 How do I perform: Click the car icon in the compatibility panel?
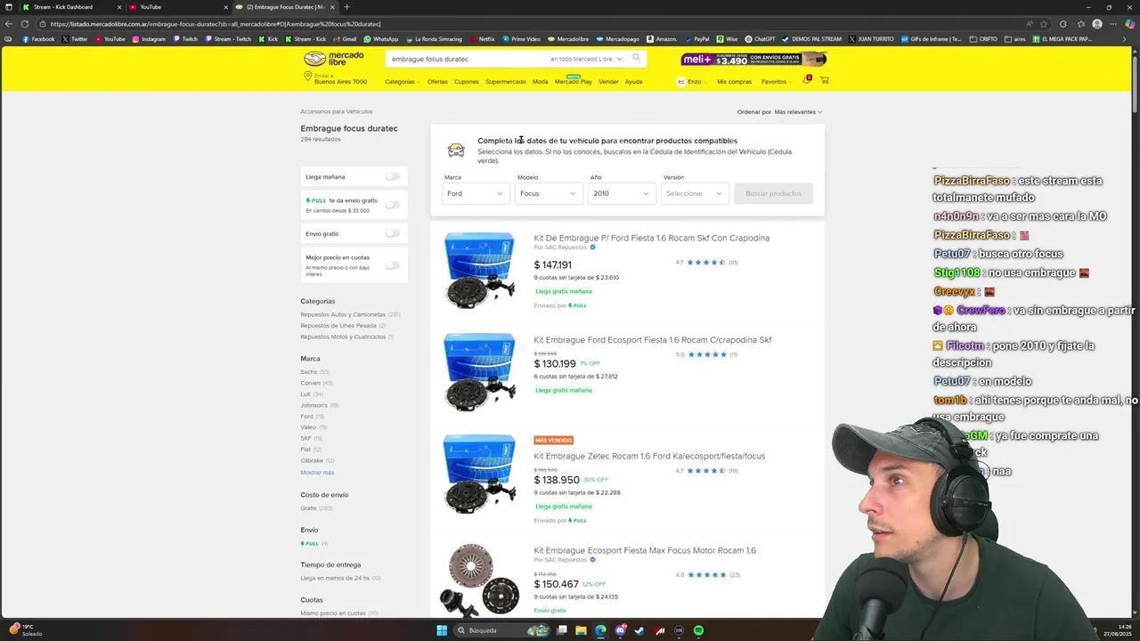pyautogui.click(x=456, y=150)
